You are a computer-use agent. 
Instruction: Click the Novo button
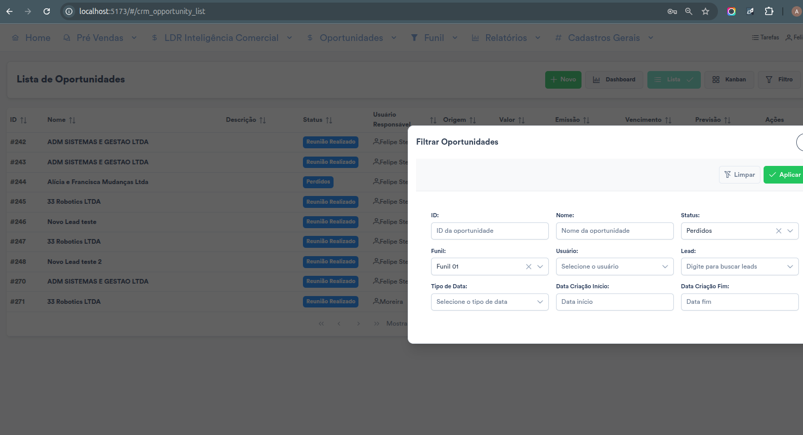click(x=563, y=79)
